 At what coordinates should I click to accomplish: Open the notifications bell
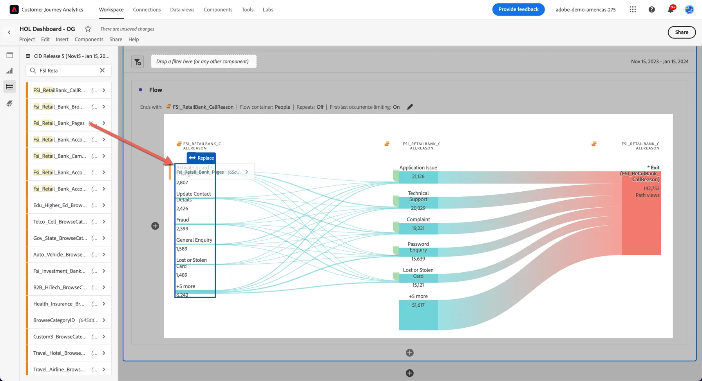click(x=671, y=9)
